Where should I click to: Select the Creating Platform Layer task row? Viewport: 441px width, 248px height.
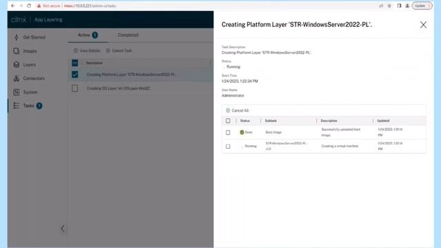(x=141, y=74)
